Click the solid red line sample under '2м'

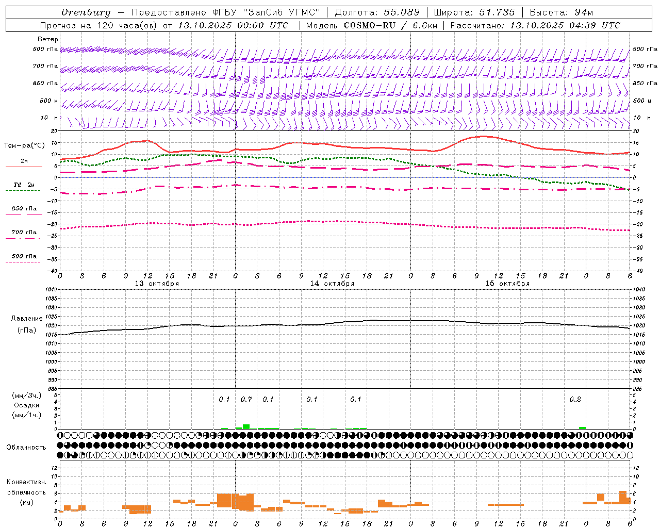[x=24, y=167]
